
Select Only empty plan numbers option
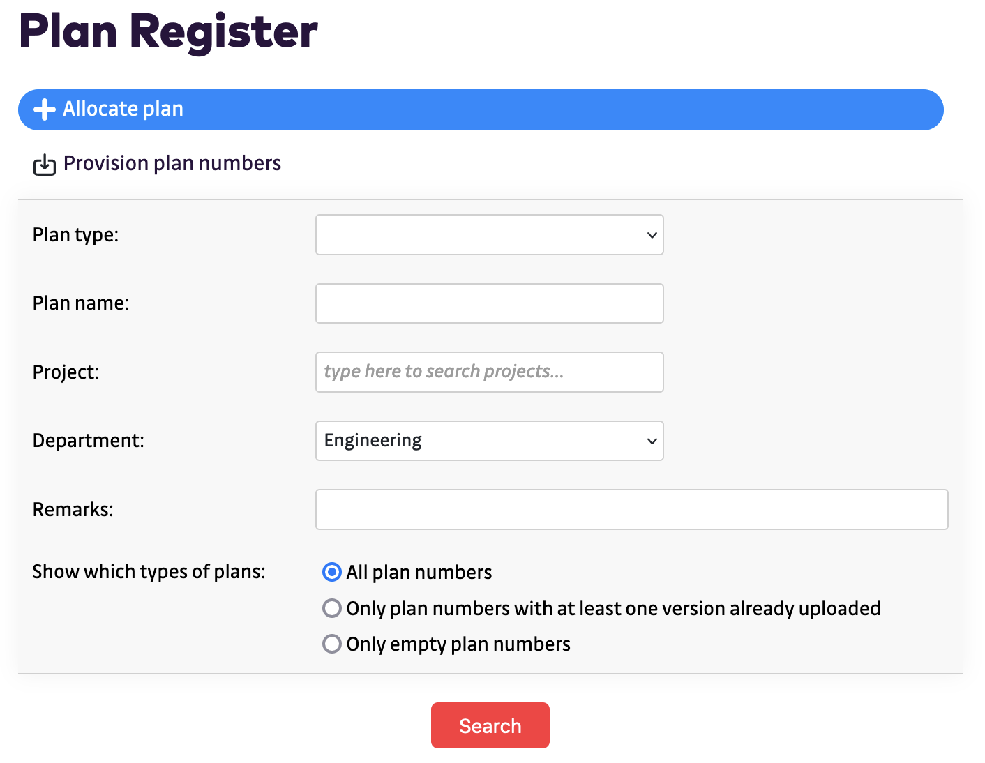click(x=332, y=644)
